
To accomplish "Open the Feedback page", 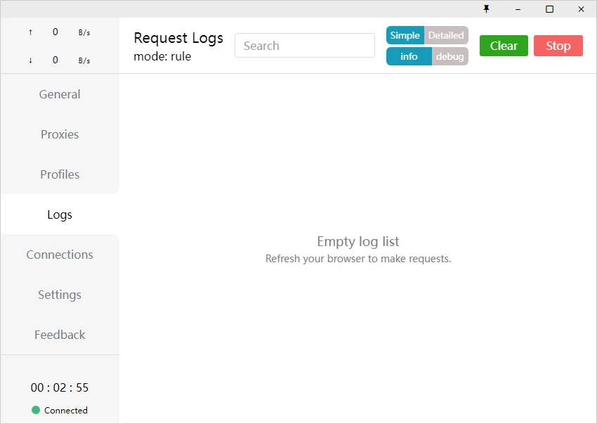I will (x=60, y=335).
